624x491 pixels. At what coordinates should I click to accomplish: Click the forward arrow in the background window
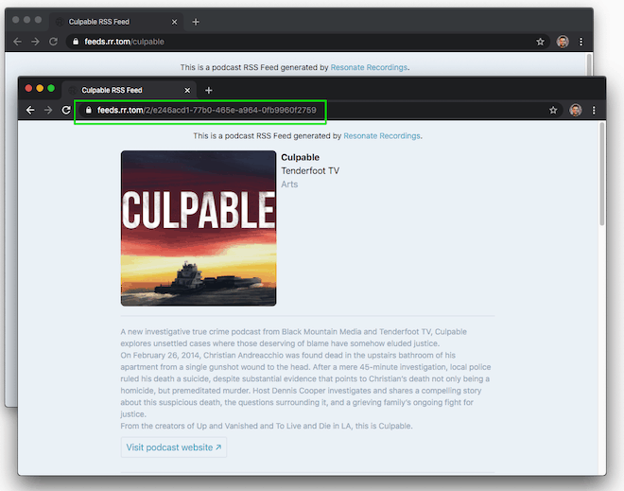[x=35, y=42]
